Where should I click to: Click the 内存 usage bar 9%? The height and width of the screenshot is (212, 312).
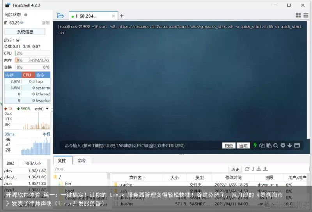[33, 60]
